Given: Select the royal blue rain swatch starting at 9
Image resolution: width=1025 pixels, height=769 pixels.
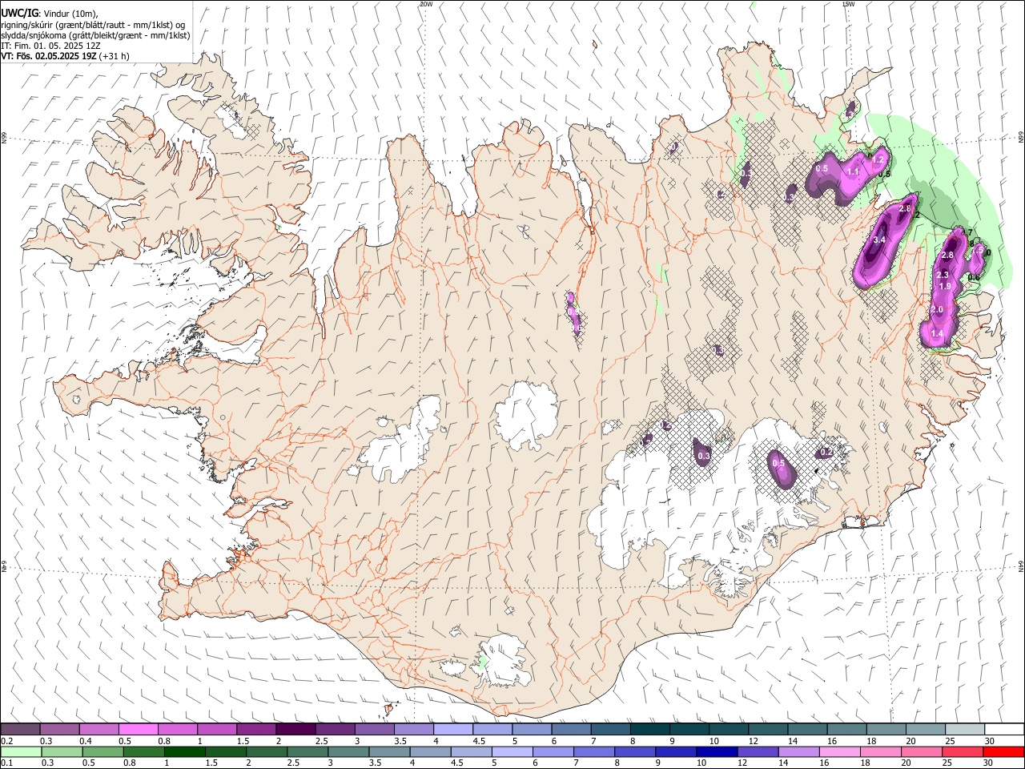Looking at the screenshot, I should (x=675, y=751).
